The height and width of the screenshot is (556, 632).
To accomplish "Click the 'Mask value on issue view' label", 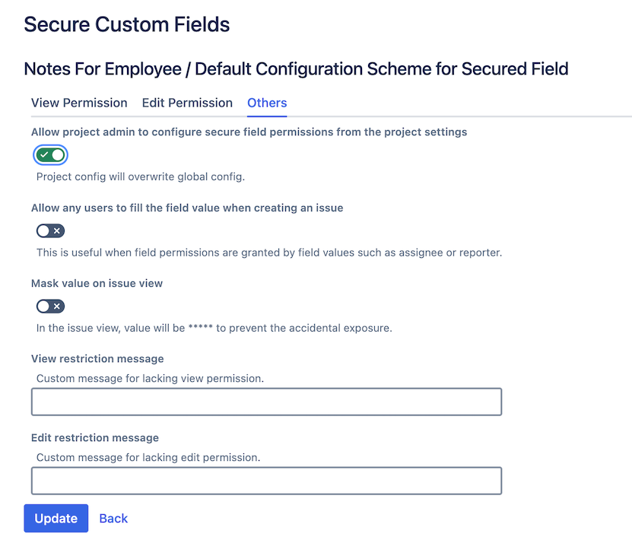I will tap(97, 283).
